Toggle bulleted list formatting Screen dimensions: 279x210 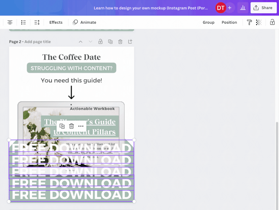pos(23,22)
